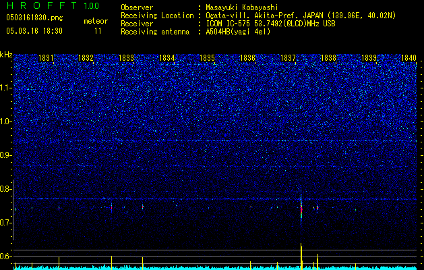Viewport: 424px width, 270px height.
Task: Click the 1838 time marker
Action: click(328, 58)
